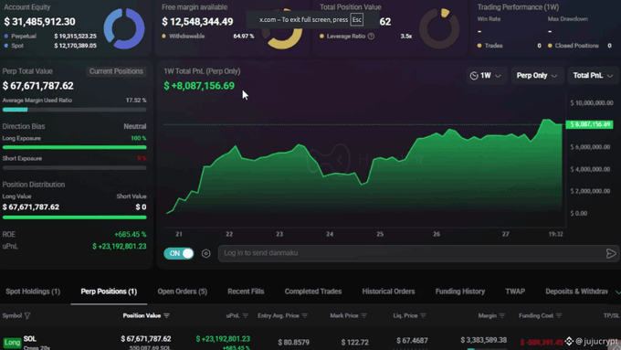Click the Position Distribution long/short bar
This screenshot has height=350, width=621.
pyautogui.click(x=75, y=217)
